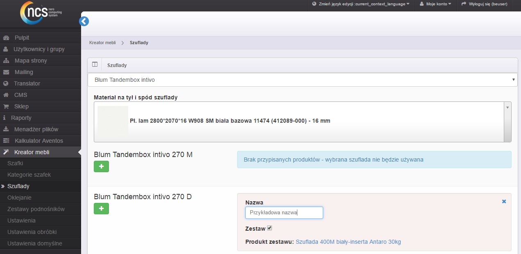Click the panel layout icon beside Szuflady
The height and width of the screenshot is (254, 521).
tap(95, 65)
